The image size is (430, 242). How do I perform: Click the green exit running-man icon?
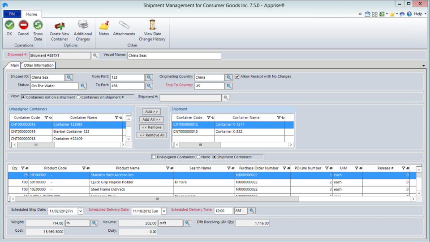tap(382, 14)
